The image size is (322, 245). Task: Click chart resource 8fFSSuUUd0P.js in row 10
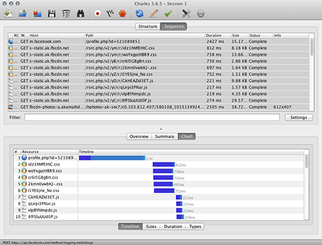coord(43,217)
